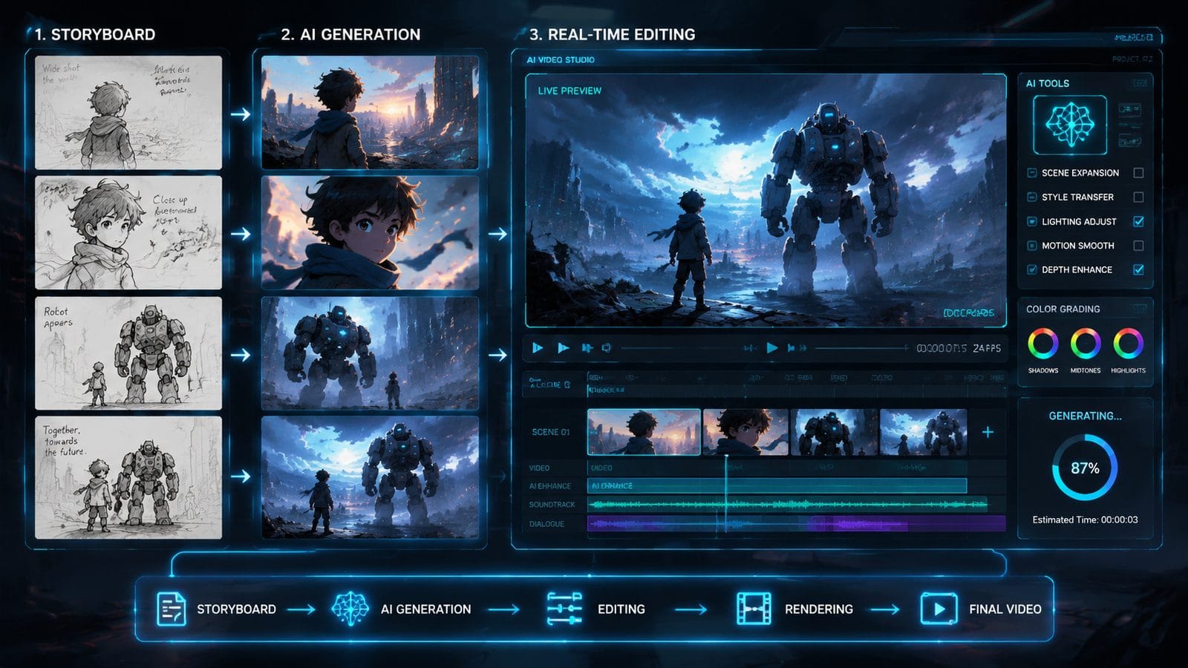Click the Shadows color wheel

click(1043, 344)
